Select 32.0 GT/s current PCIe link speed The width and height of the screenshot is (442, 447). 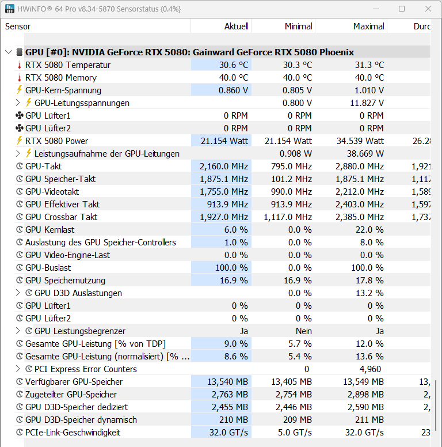(x=228, y=433)
